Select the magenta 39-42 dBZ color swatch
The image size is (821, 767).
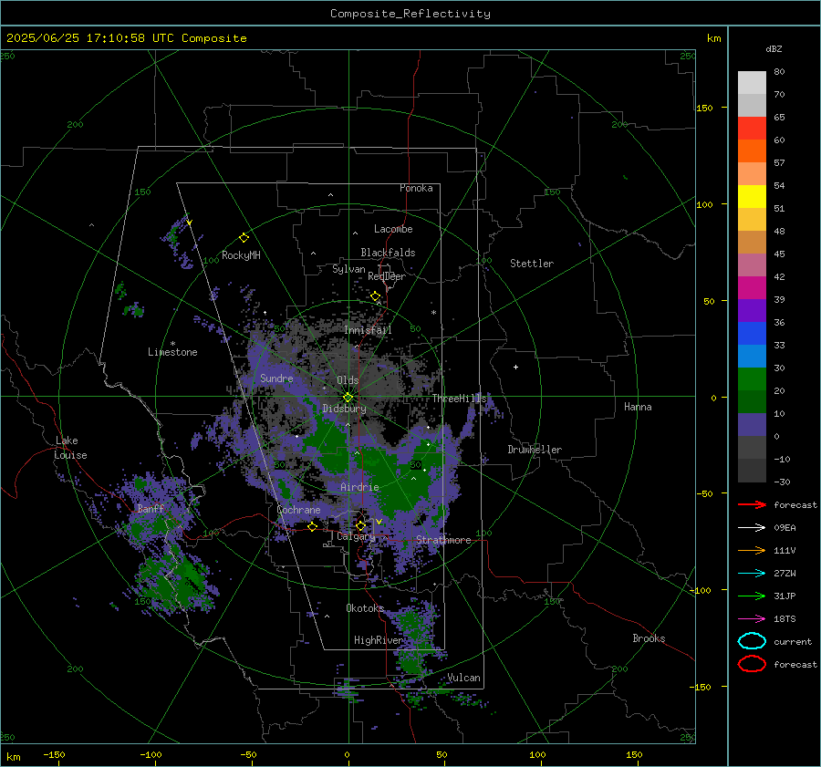pyautogui.click(x=752, y=288)
